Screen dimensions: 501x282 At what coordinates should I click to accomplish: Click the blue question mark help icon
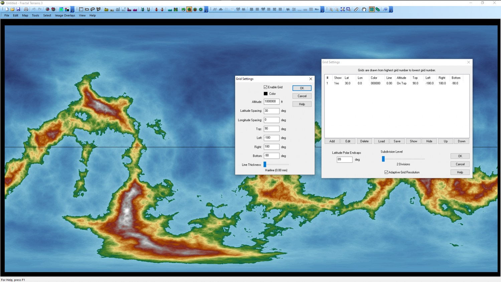386,9
